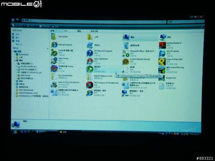215x161 pixels.
Task: Open the Norton Internet Security shortcut
Action: pos(136,61)
